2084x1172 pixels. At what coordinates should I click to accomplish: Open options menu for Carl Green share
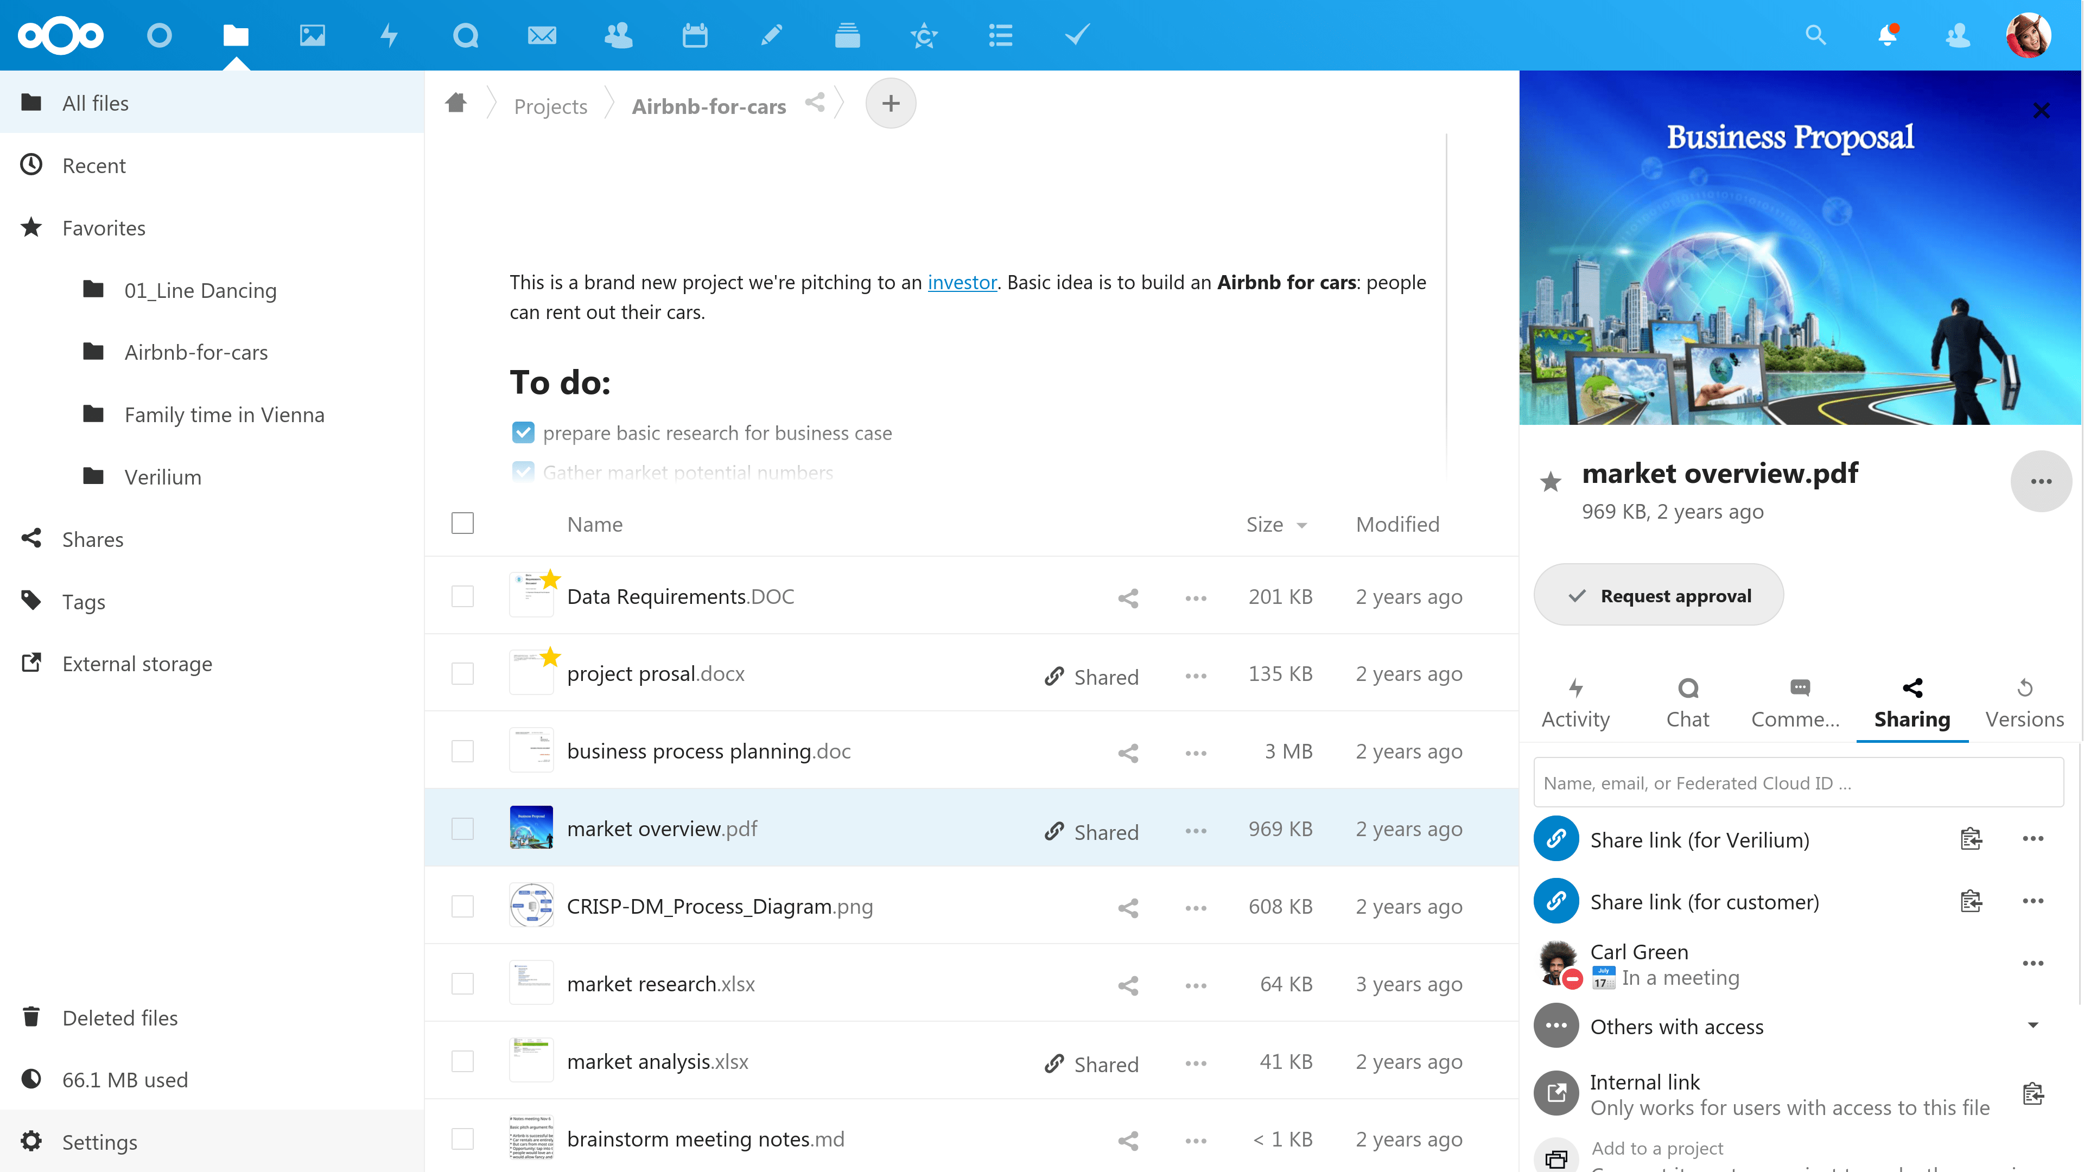[2032, 963]
